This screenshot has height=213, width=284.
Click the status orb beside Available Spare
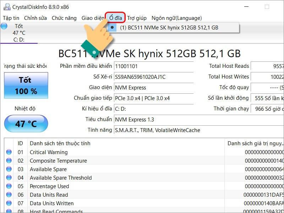[x=9, y=169]
